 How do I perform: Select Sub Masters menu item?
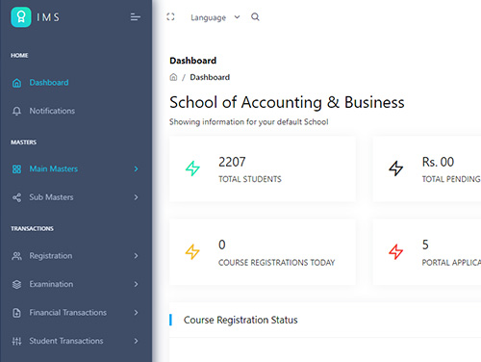[51, 197]
